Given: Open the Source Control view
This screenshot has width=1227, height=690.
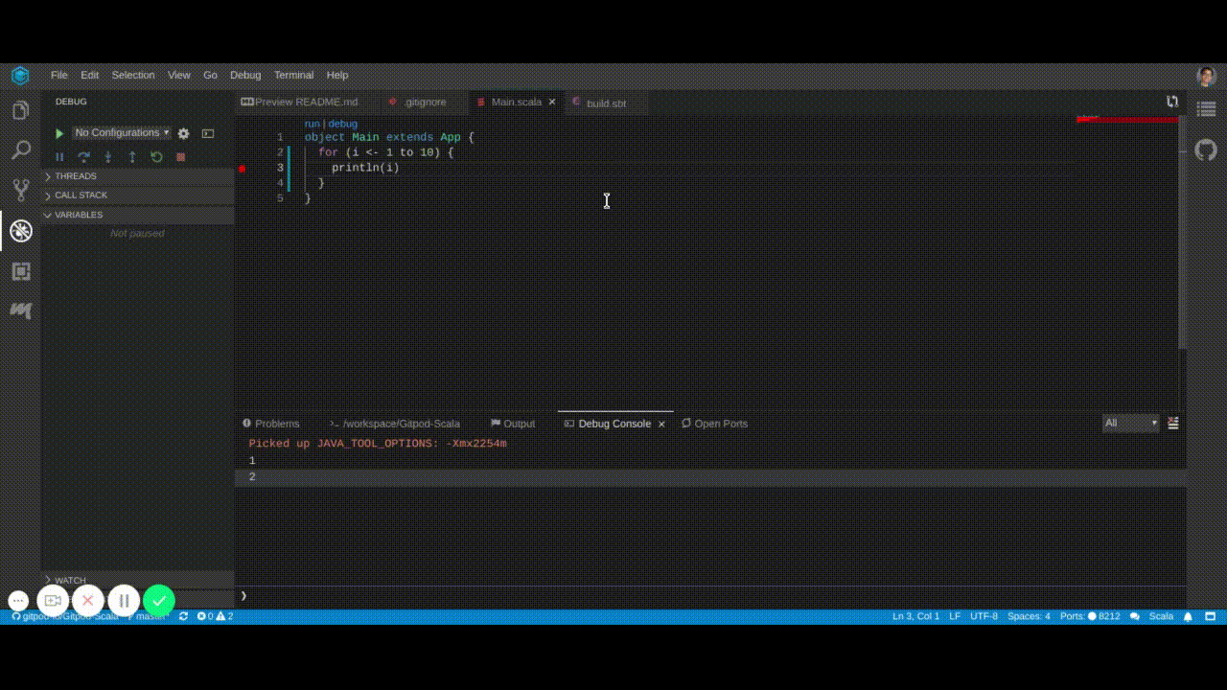Looking at the screenshot, I should [x=21, y=190].
